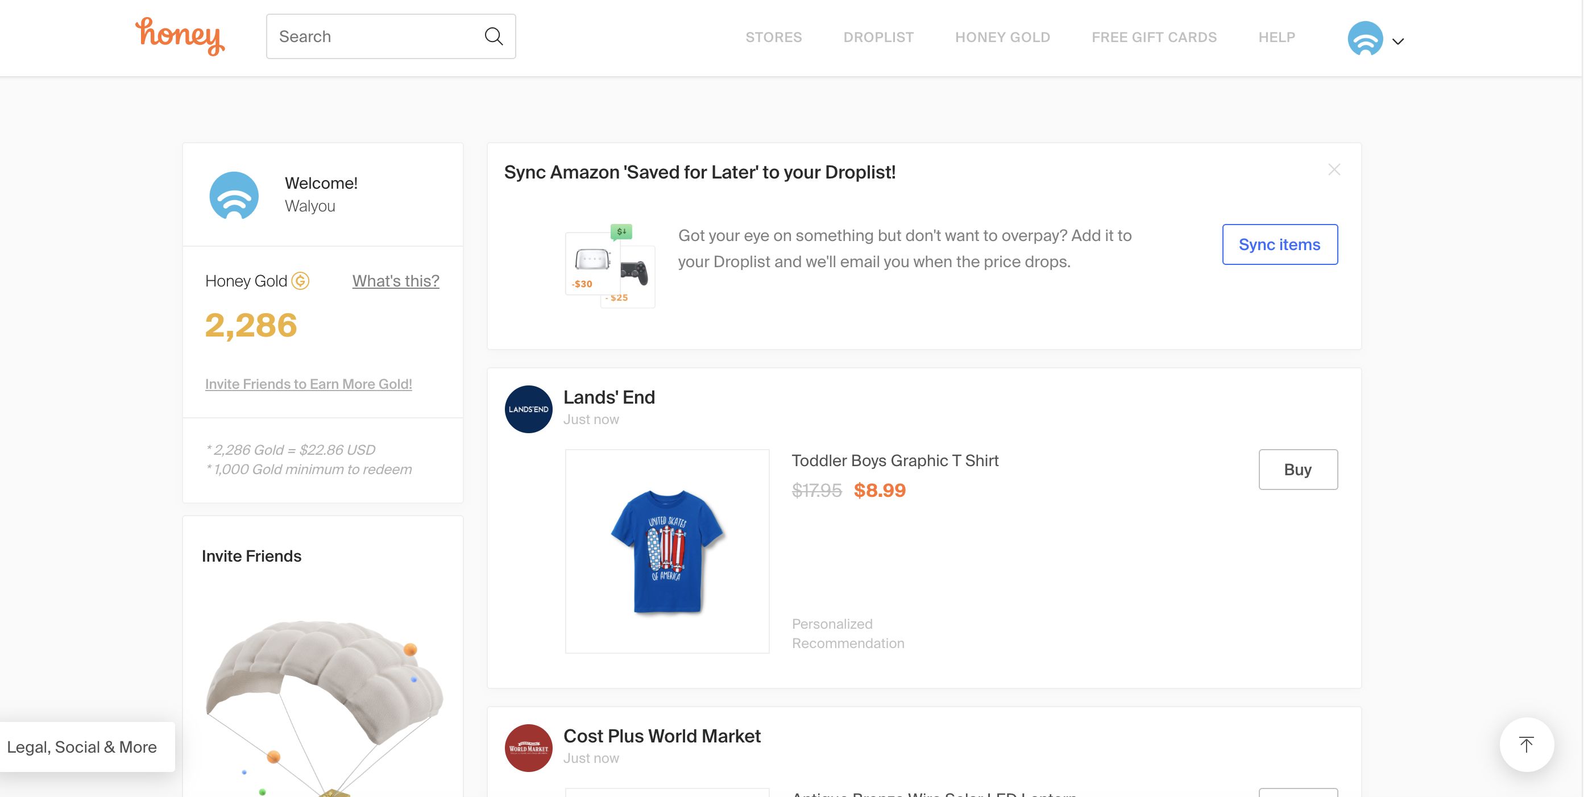The height and width of the screenshot is (797, 1584).
Task: Click the Sync items button
Action: tap(1280, 244)
